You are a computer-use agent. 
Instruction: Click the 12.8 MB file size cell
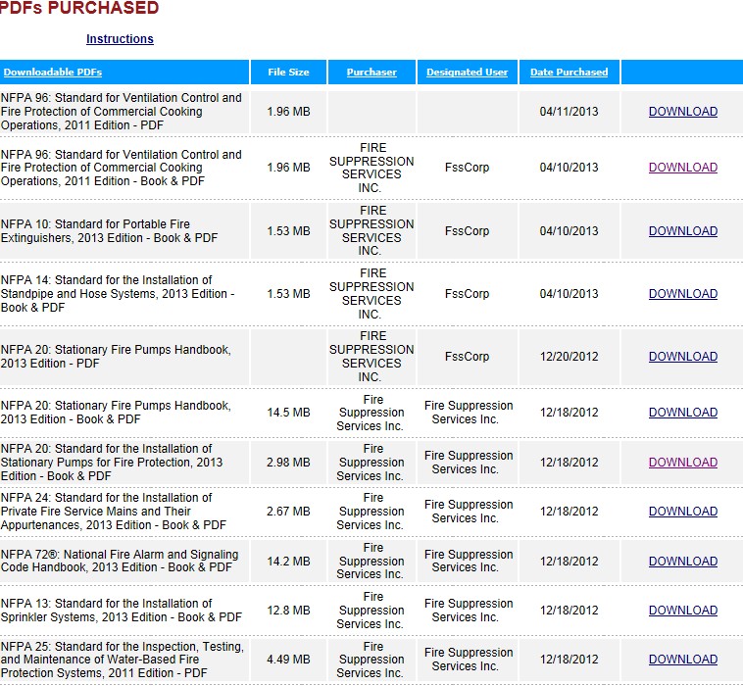pyautogui.click(x=288, y=611)
